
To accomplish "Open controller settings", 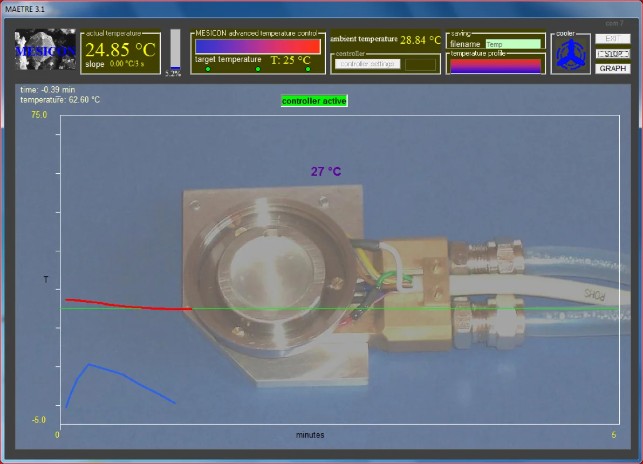I will click(367, 64).
